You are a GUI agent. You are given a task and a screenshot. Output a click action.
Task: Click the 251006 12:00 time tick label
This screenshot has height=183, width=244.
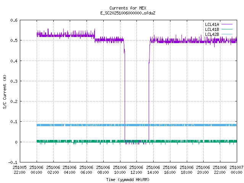pyautogui.click(x=136, y=170)
